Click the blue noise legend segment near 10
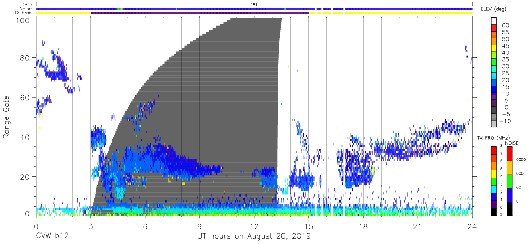 tap(509, 195)
